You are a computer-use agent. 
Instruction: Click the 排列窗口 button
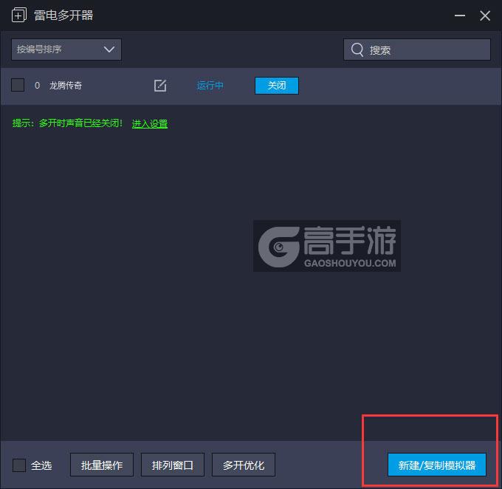(x=173, y=465)
